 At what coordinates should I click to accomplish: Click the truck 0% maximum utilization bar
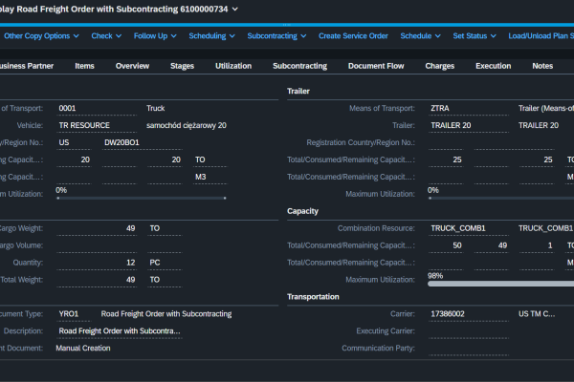click(142, 198)
